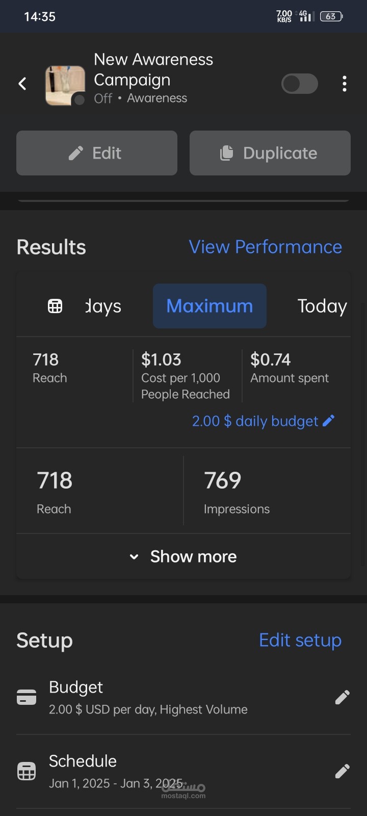Tap the Budget credit card icon
Viewport: 367px width, 816px height.
click(x=27, y=697)
